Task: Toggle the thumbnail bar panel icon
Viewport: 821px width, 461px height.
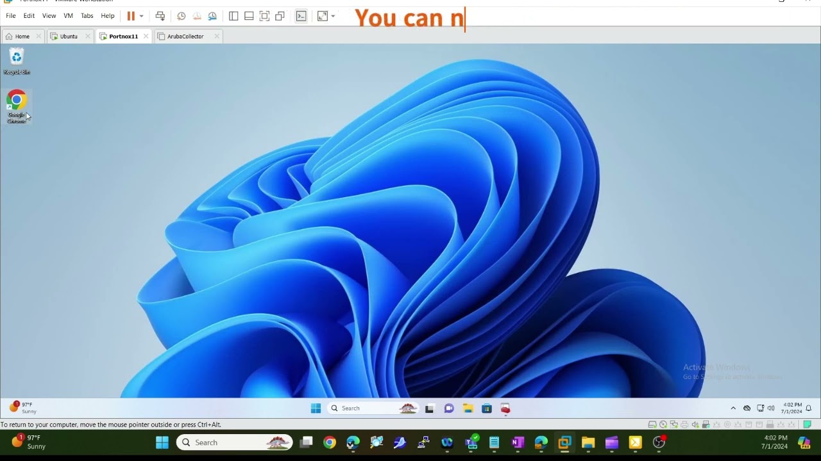Action: click(x=249, y=16)
